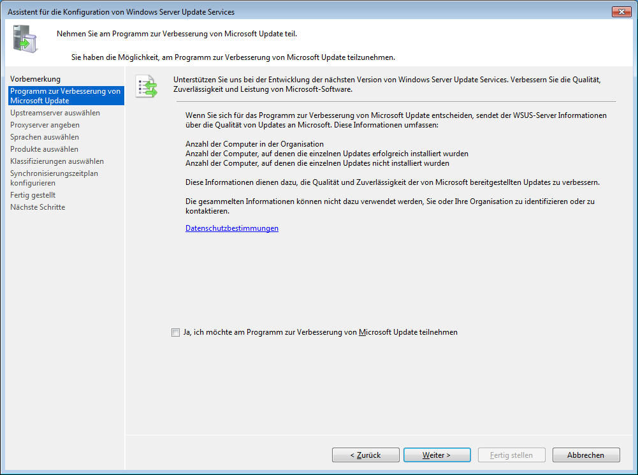Screen dimensions: 638x475
Task: Click text 'Anzahl der Computer in der Organisation'
Action: (x=255, y=144)
